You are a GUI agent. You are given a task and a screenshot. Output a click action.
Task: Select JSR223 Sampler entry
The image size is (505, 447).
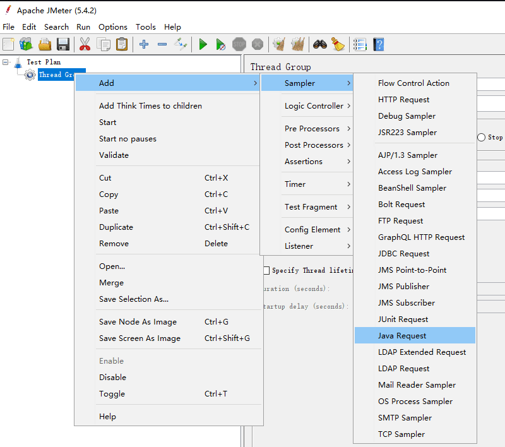point(415,133)
